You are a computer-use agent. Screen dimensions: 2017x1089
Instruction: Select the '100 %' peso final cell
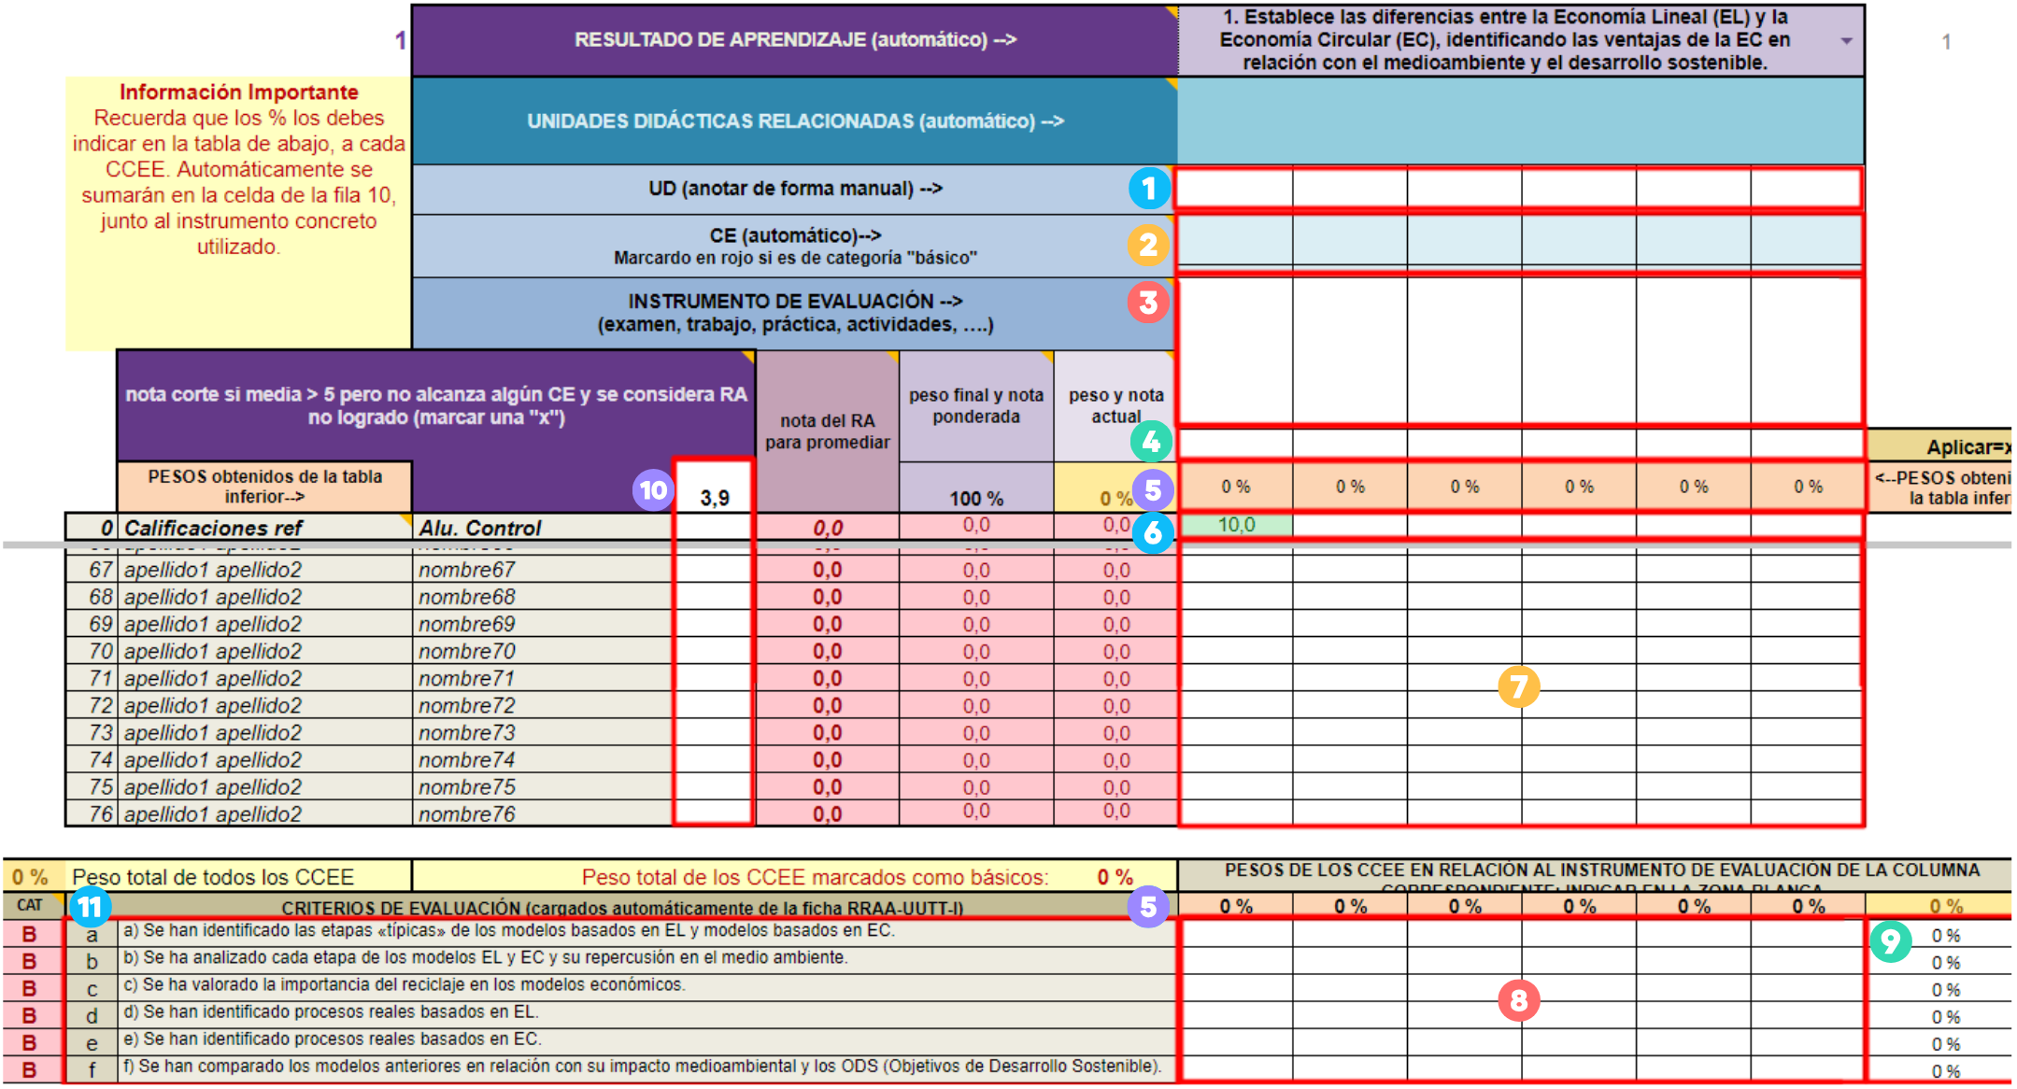tap(976, 488)
